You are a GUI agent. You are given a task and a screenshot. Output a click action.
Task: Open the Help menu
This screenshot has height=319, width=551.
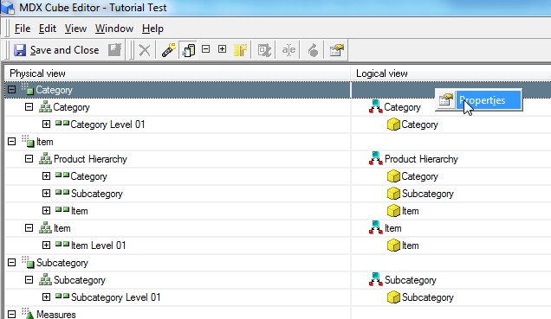(x=152, y=29)
